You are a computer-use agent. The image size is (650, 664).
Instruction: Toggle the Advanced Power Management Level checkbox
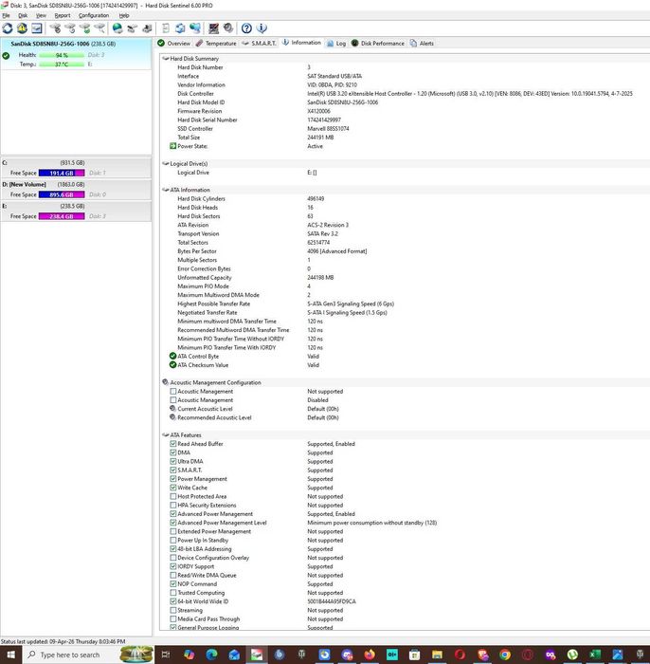click(x=173, y=523)
